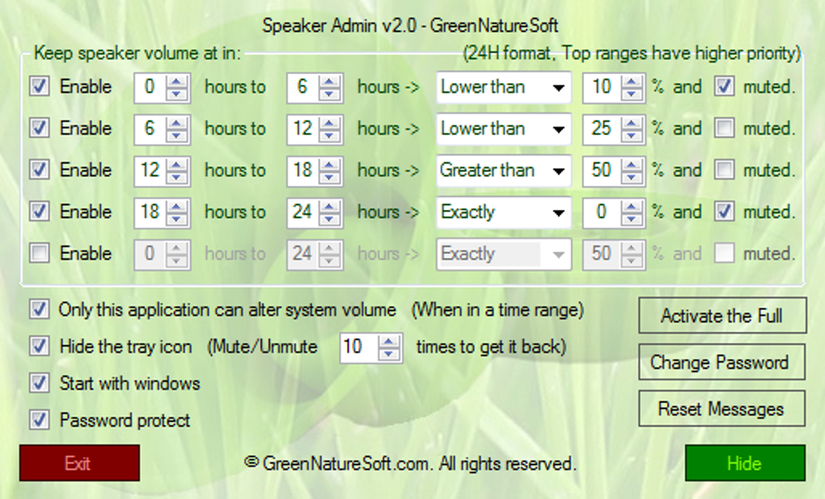Open the Greater than comparison dropdown
This screenshot has height=499, width=825.
tap(504, 170)
